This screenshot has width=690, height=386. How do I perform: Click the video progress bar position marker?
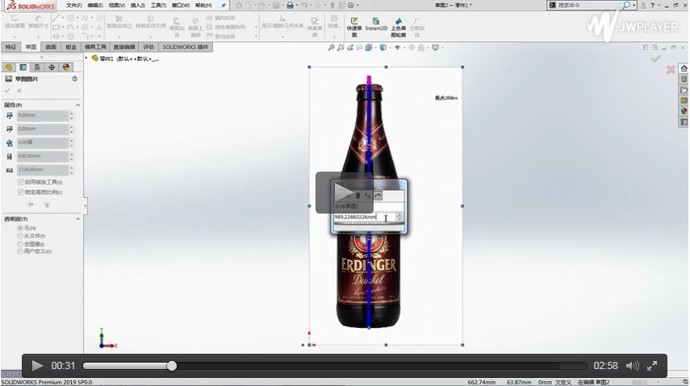click(172, 366)
